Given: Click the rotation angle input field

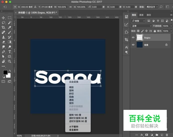Looking at the screenshot, I should [97, 7].
